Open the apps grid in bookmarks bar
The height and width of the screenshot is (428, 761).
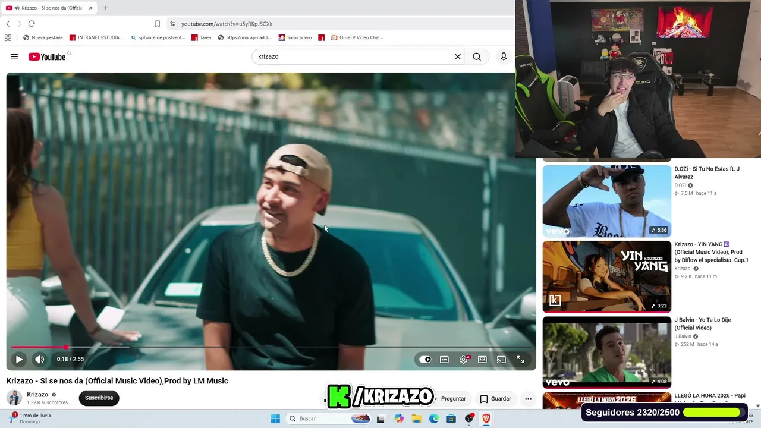point(8,37)
